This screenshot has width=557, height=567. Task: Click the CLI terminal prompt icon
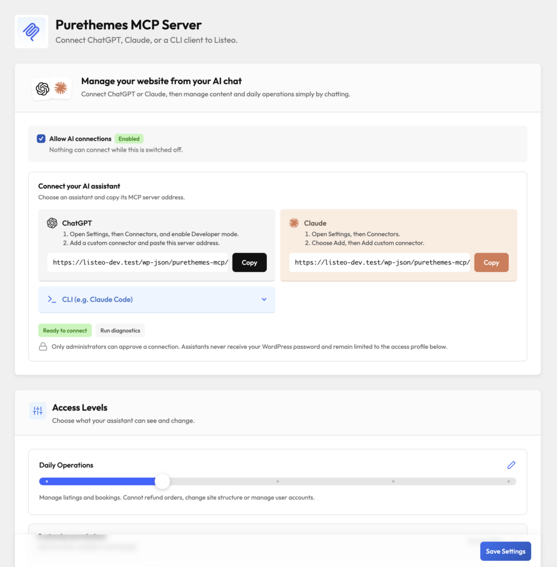click(52, 300)
